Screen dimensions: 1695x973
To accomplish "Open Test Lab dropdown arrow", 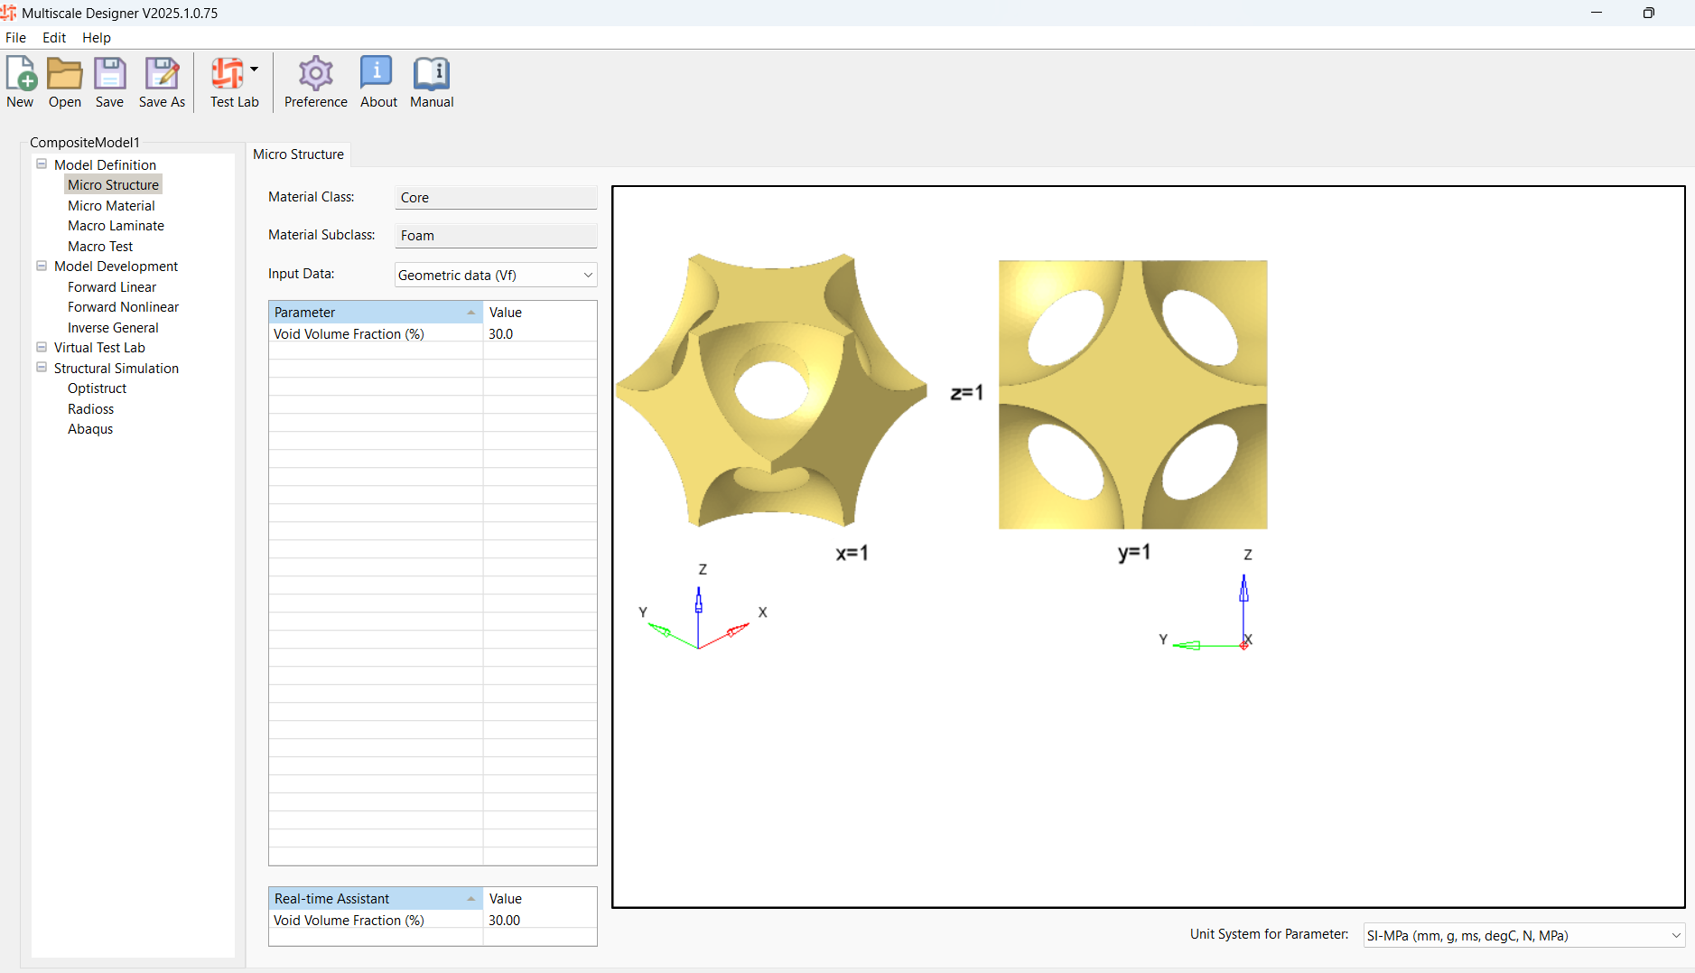I will point(255,70).
